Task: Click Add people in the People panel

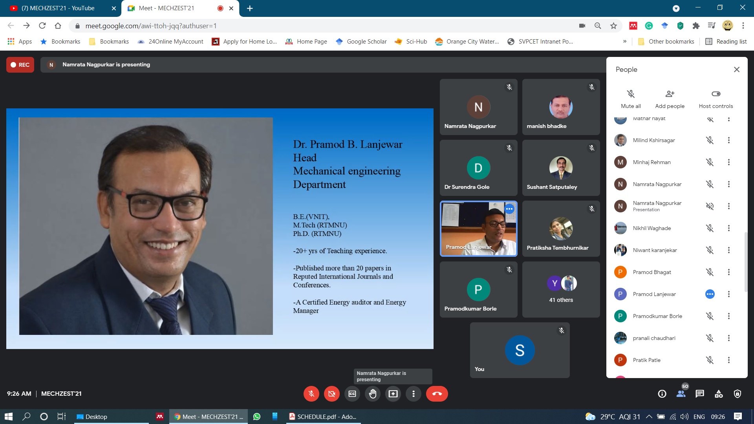Action: (670, 99)
